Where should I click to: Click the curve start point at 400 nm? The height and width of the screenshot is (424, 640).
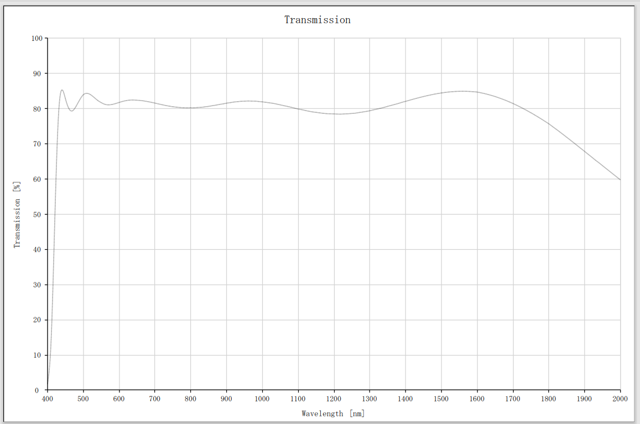48,389
